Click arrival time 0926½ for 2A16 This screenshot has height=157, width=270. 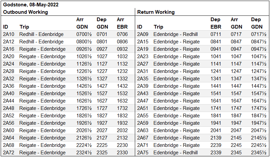tap(84, 49)
